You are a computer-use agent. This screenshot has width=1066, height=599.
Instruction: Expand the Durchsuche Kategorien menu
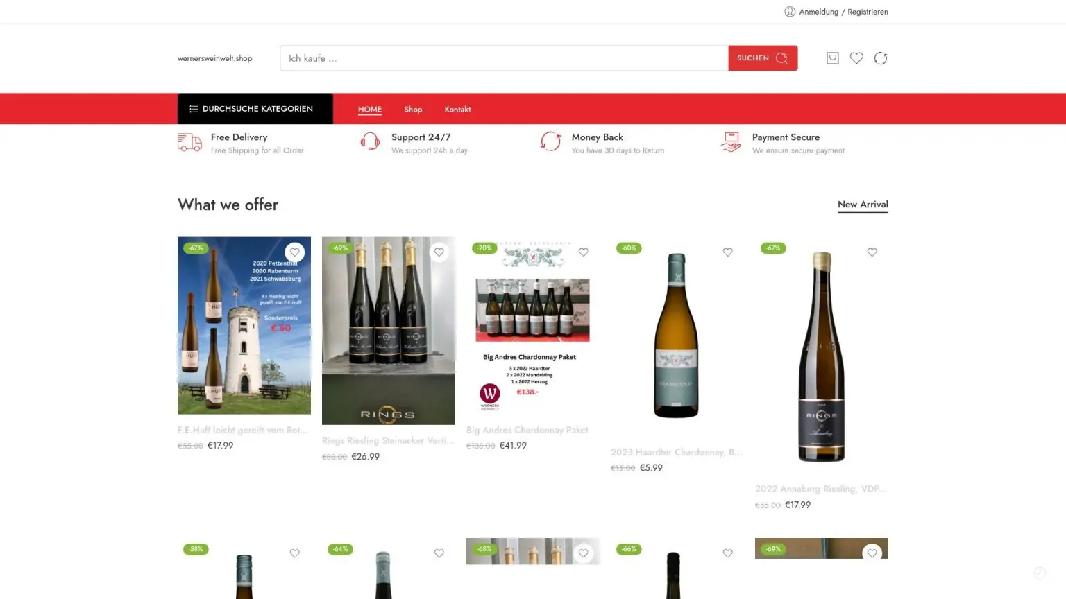click(x=255, y=109)
